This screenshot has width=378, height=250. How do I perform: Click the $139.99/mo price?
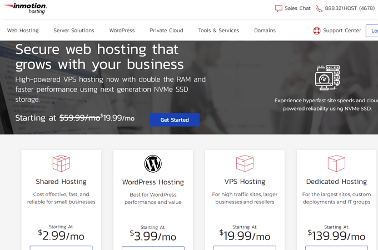(x=336, y=236)
